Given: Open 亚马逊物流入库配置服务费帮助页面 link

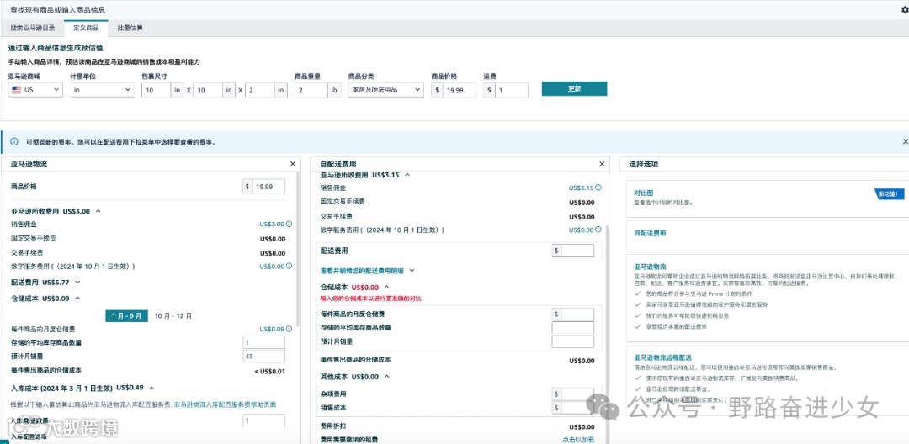Looking at the screenshot, I should tap(225, 404).
